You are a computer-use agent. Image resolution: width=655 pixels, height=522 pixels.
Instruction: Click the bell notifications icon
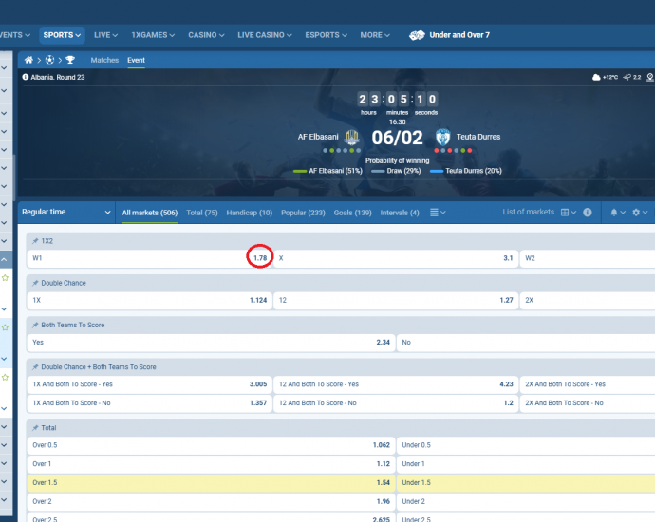pyautogui.click(x=614, y=213)
